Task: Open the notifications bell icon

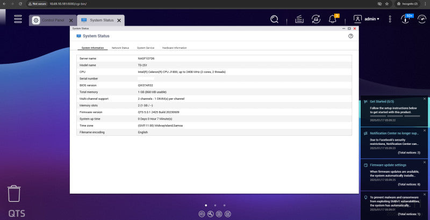Action: point(333,19)
